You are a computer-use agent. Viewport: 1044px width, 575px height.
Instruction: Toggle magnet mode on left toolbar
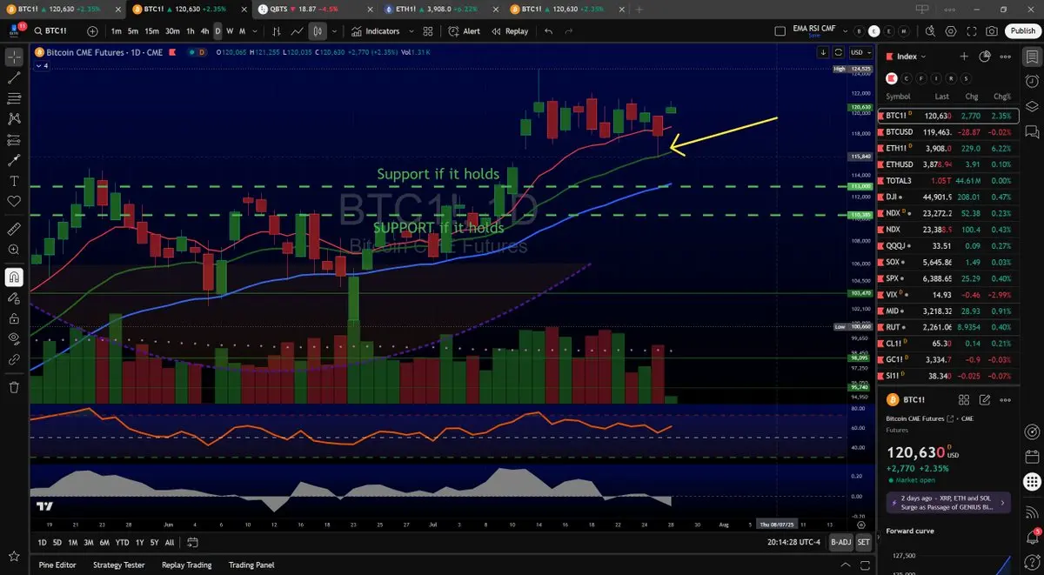point(14,277)
